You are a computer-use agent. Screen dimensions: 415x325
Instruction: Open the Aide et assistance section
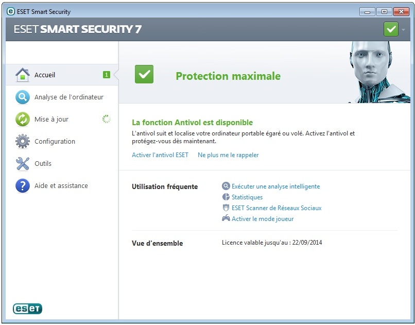pyautogui.click(x=62, y=186)
